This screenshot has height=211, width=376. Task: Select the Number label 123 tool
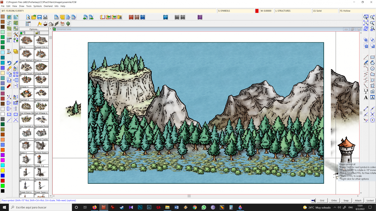click(366, 91)
